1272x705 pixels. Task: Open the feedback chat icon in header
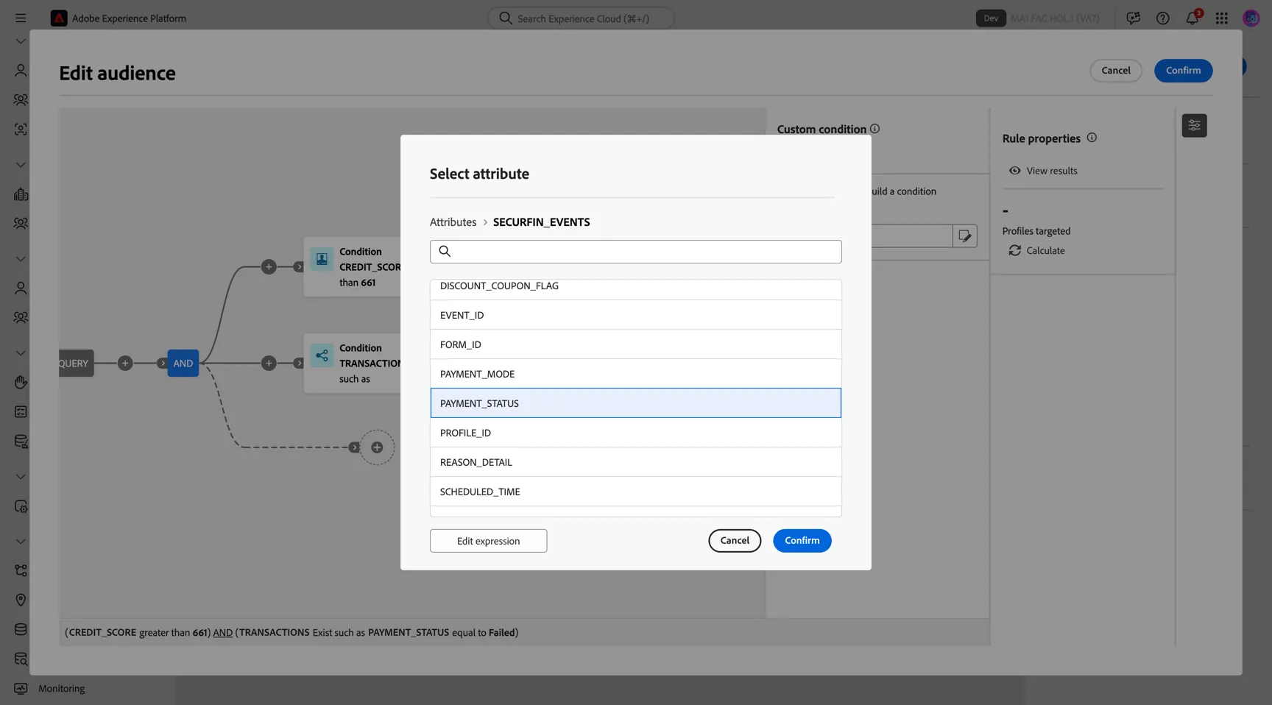click(1133, 18)
